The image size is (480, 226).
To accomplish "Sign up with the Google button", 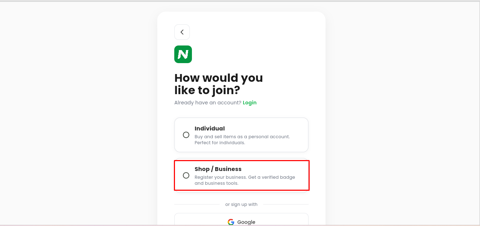I will coord(241,220).
